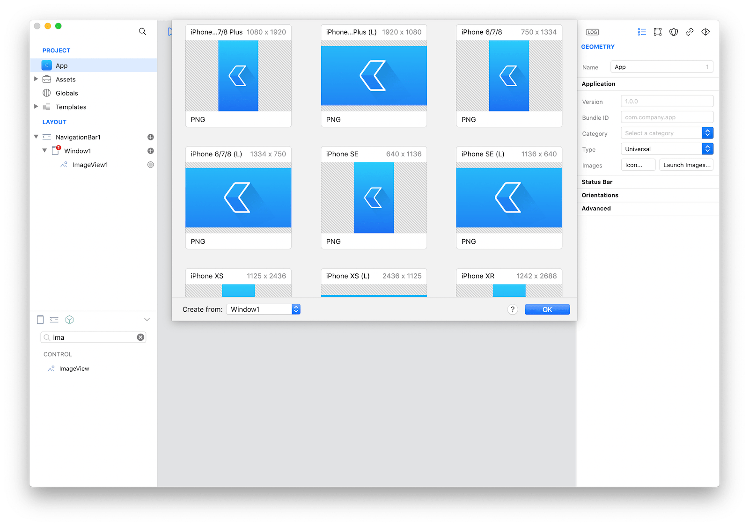The width and height of the screenshot is (749, 526).
Task: Clear the 'ima' library search text
Action: tap(140, 337)
